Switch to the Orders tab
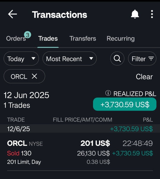The image size is (160, 179). pos(16,39)
